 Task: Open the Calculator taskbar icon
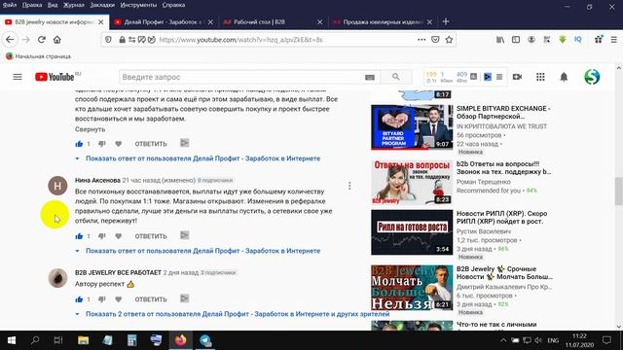pyautogui.click(x=132, y=340)
